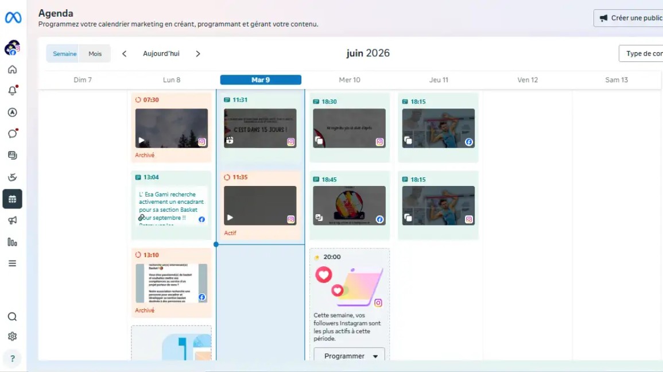
Task: Click the 'Actif' label under 11:35 post
Action: (x=230, y=233)
